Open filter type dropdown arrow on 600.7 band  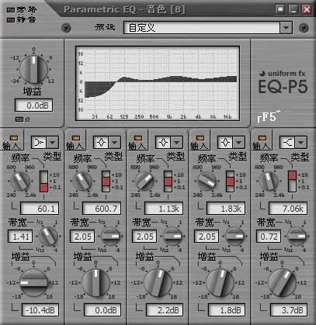coord(115,142)
